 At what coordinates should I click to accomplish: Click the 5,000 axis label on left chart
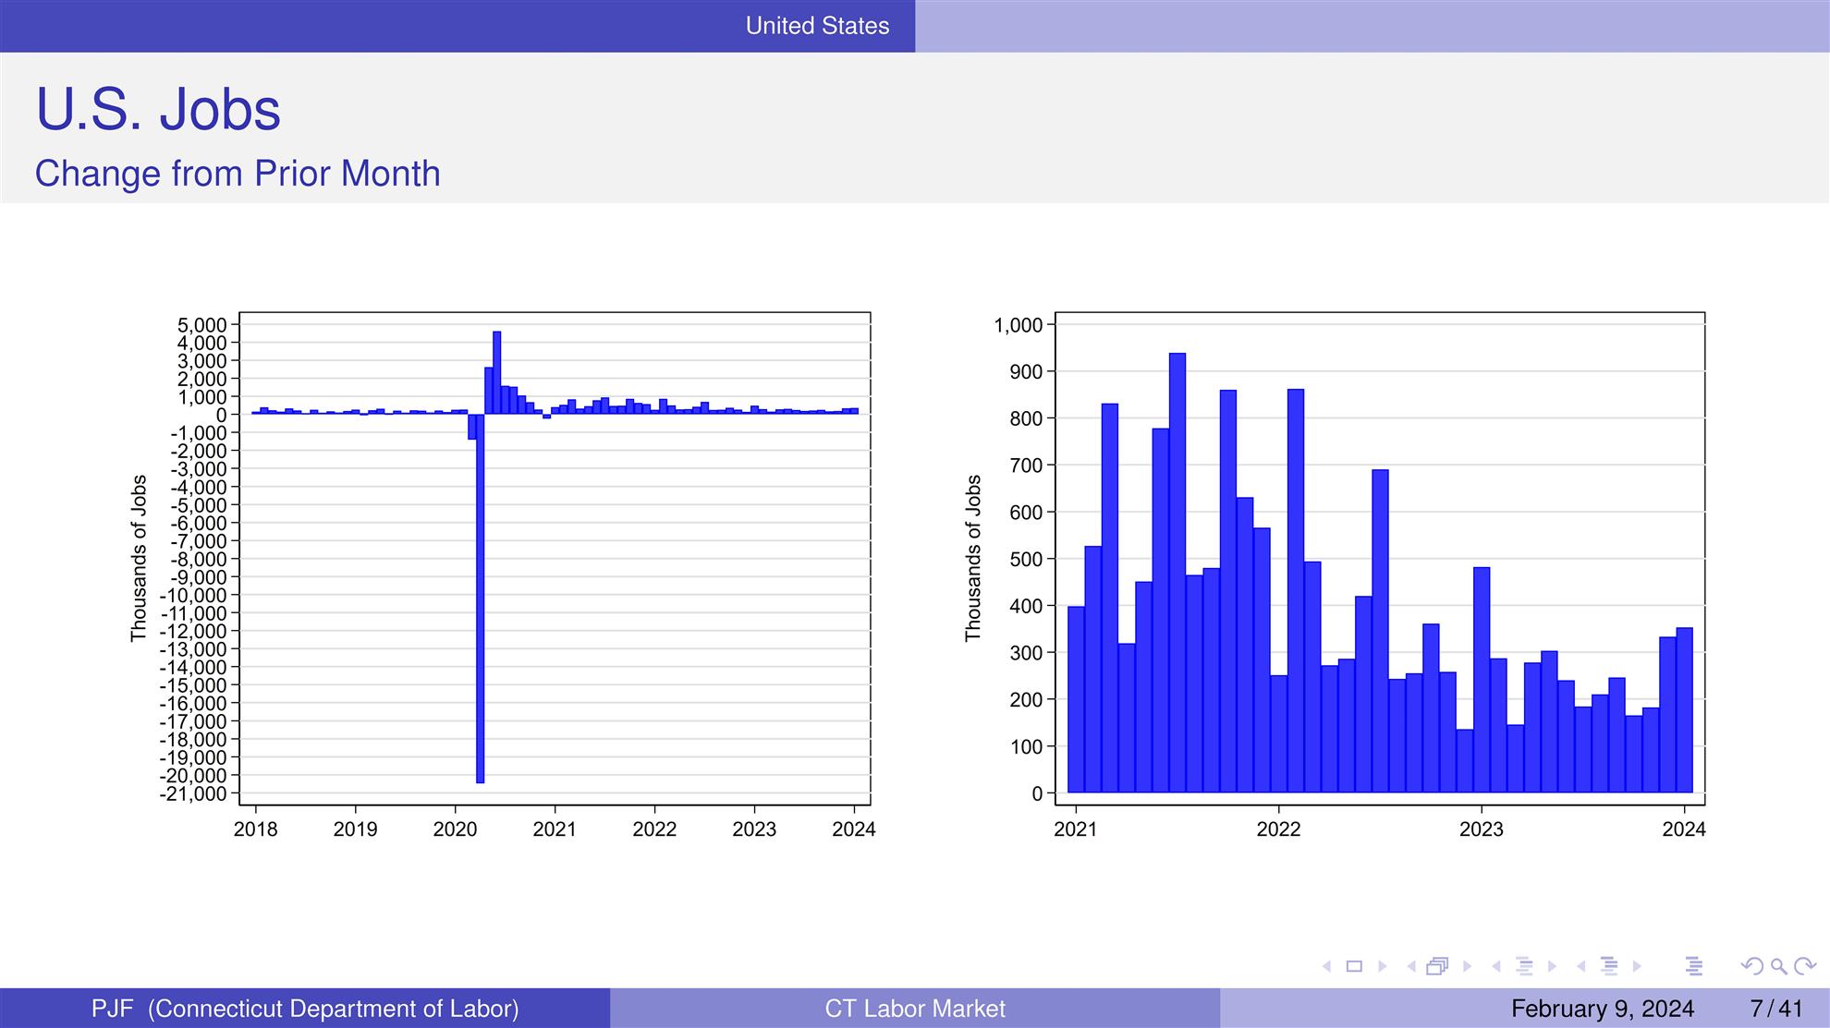(x=201, y=325)
